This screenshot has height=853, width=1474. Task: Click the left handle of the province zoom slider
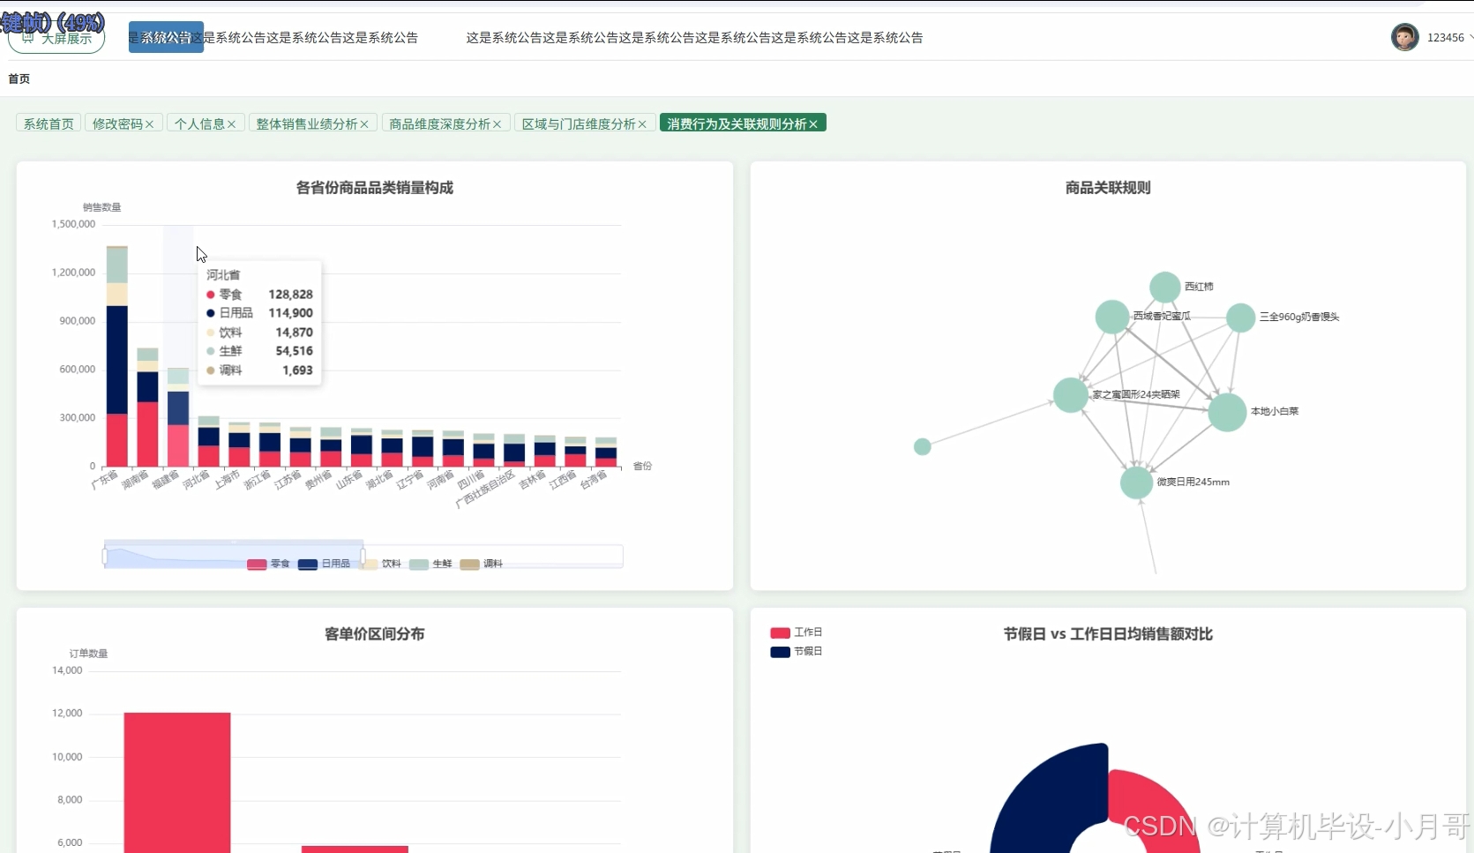click(105, 557)
